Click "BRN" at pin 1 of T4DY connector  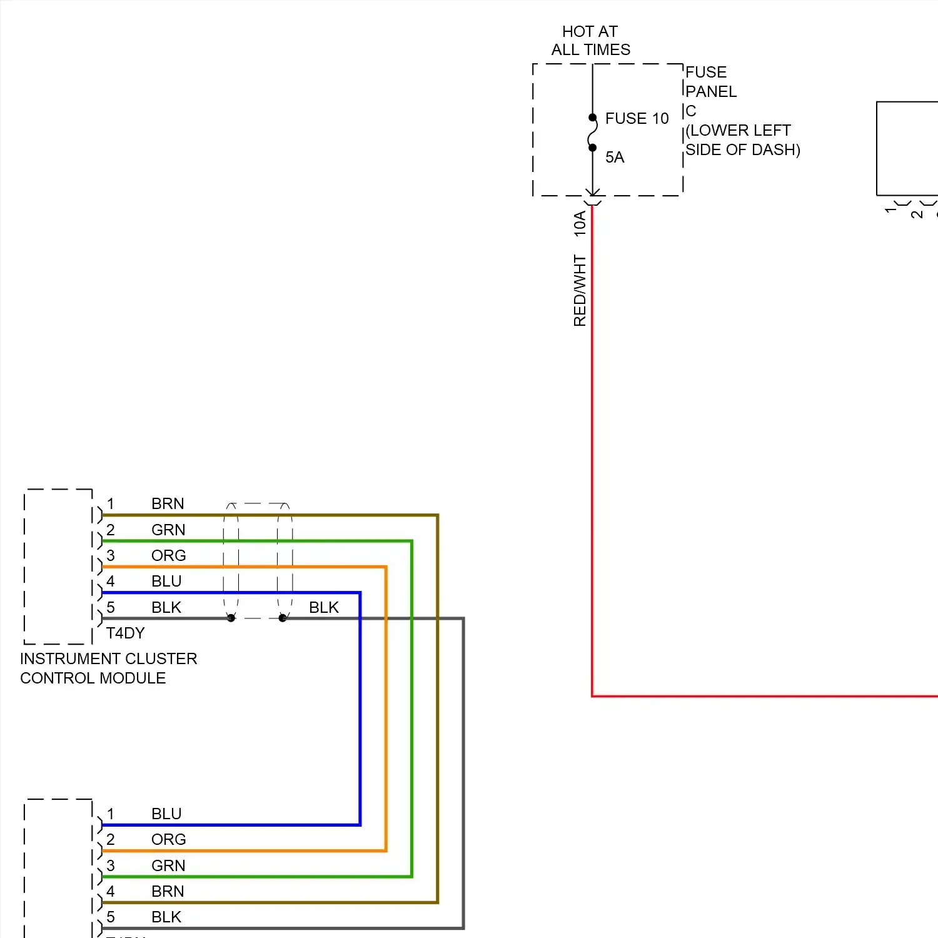point(168,503)
